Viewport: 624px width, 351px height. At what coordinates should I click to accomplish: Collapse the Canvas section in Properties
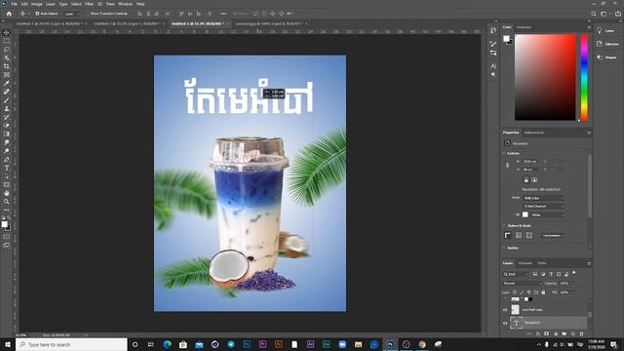pyautogui.click(x=504, y=153)
